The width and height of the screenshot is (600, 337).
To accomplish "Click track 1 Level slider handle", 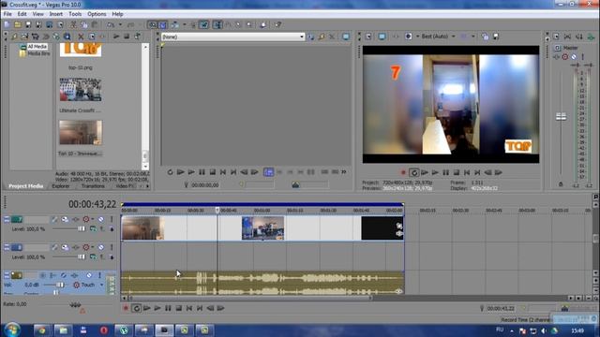I will pos(82,228).
